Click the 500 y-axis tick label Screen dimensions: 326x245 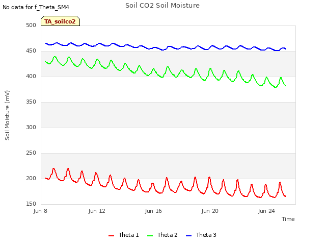point(31,26)
